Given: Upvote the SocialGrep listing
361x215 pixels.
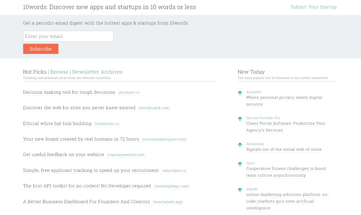Looking at the screenshot, I should coord(239,145).
